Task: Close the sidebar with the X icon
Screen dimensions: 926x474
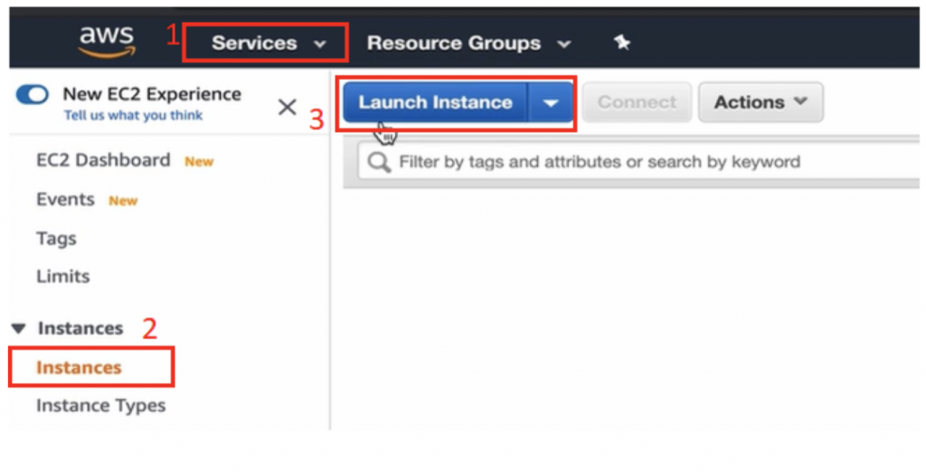Action: [x=287, y=107]
